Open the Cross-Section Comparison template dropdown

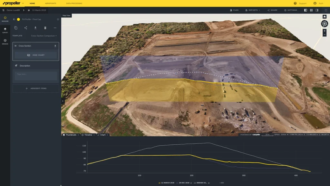(44, 36)
